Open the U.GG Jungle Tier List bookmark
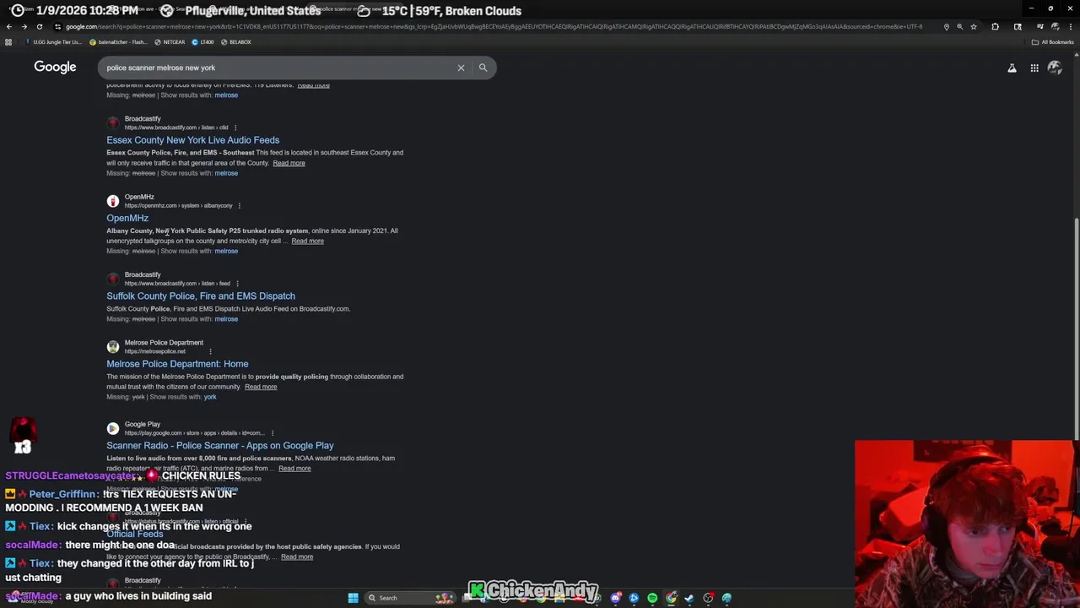 [53, 42]
